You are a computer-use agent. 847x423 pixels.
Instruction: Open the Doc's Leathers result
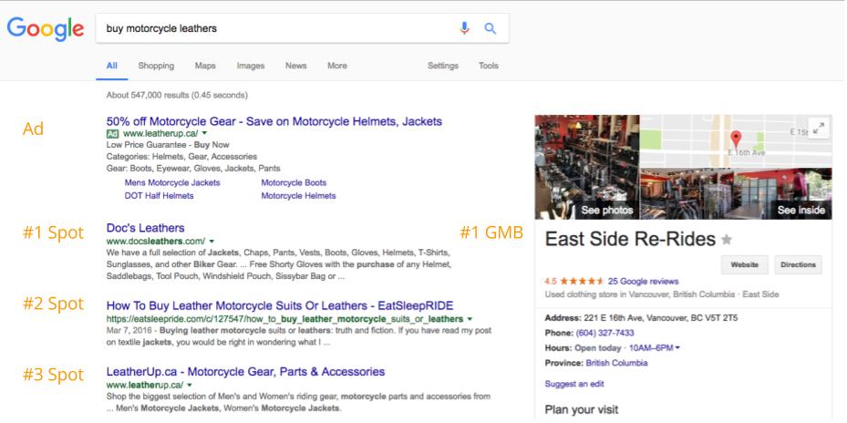tap(145, 227)
